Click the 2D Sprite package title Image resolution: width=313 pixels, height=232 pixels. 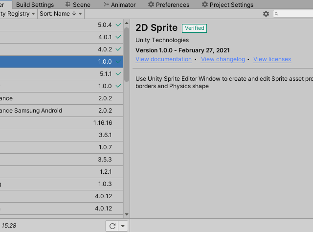pos(156,28)
